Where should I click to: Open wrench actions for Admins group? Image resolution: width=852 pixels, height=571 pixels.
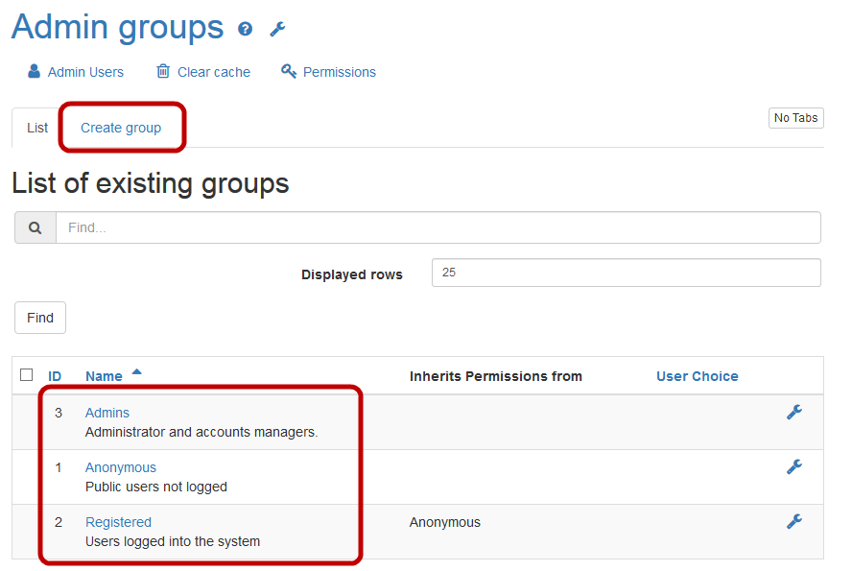click(x=793, y=413)
